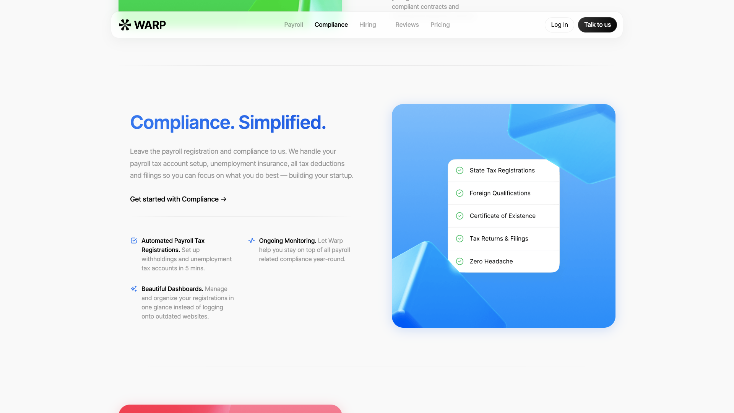Click the check icon beside Tax Returns & Filings

click(460, 239)
